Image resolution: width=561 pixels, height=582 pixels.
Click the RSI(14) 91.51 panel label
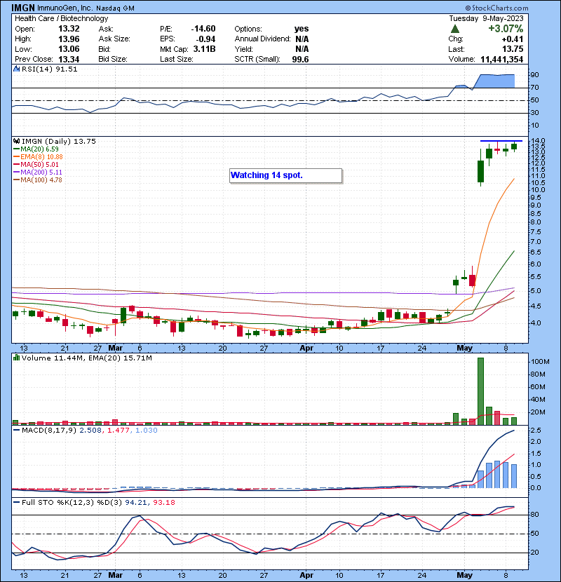[49, 69]
